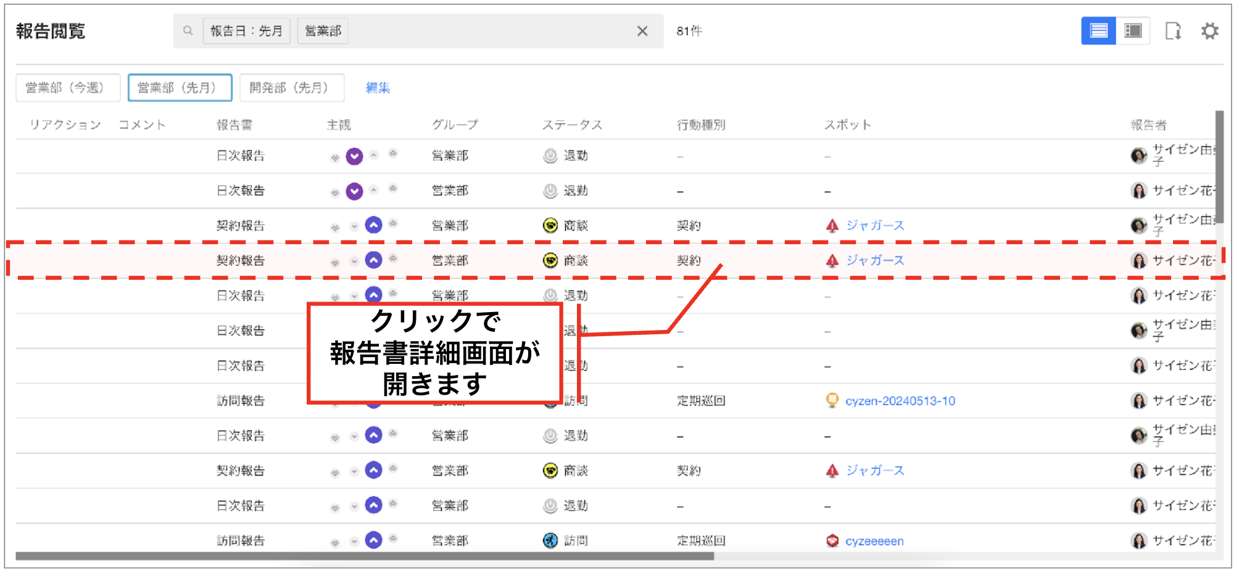Click the magnifier icon in the search bar
The image size is (1239, 576).
(x=188, y=30)
